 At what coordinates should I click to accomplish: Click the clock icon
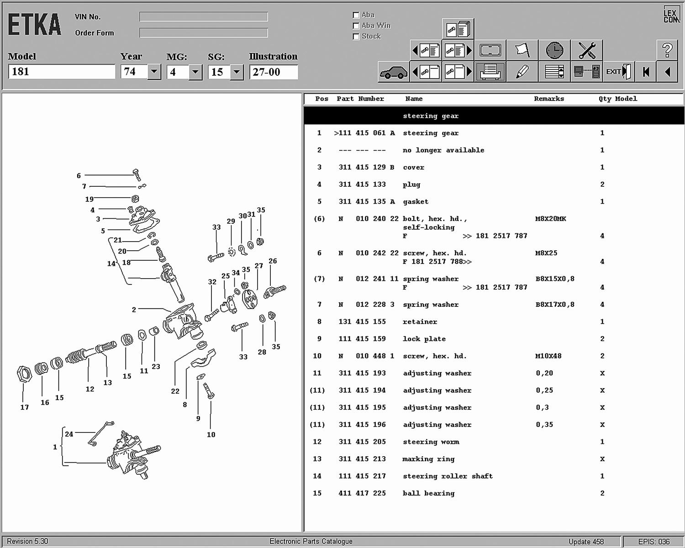pyautogui.click(x=554, y=50)
